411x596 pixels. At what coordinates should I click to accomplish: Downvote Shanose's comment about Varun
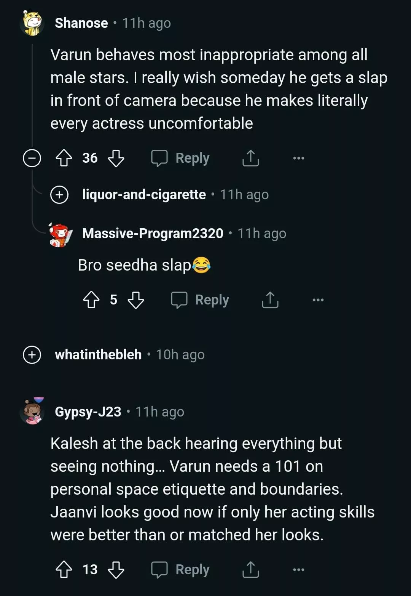(x=116, y=158)
